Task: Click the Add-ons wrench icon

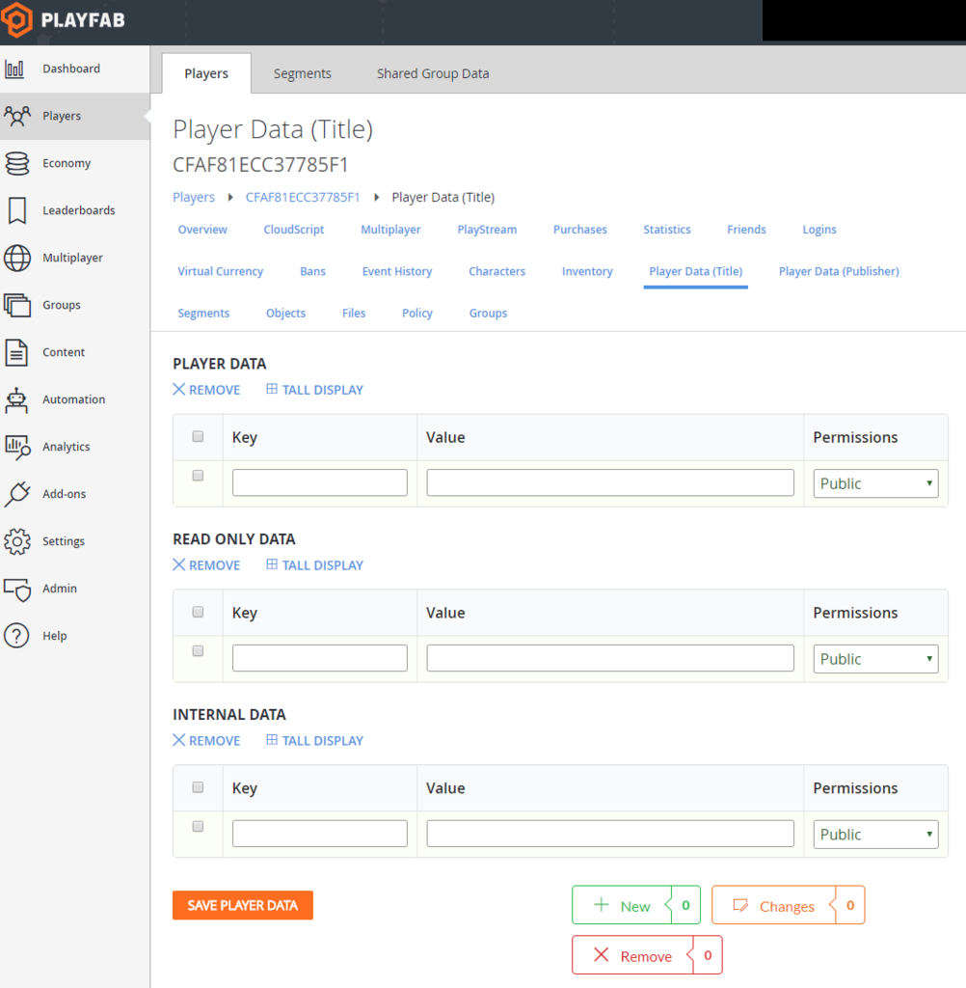Action: pos(17,494)
